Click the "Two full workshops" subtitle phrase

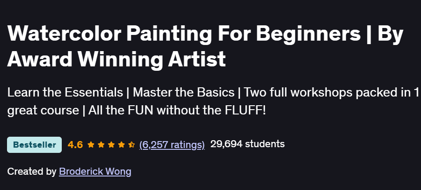click(287, 93)
